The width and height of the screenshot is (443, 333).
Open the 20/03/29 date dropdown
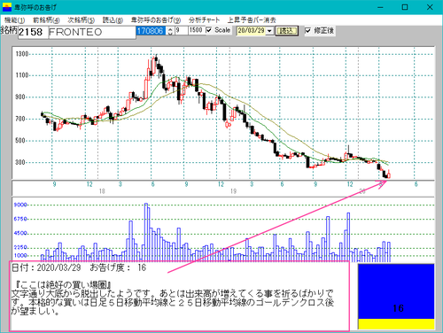(x=269, y=31)
